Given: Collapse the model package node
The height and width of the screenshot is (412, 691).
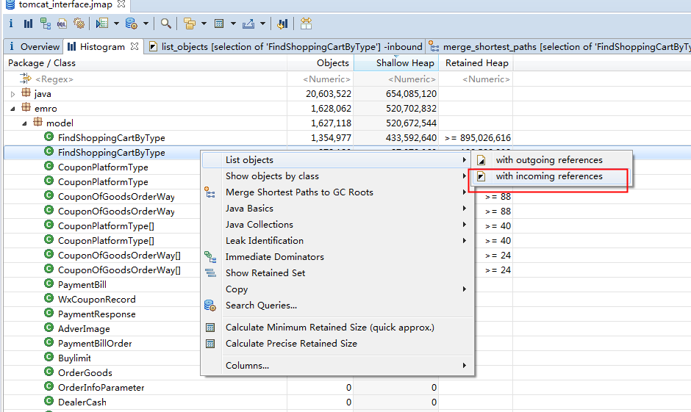Looking at the screenshot, I should (23, 123).
